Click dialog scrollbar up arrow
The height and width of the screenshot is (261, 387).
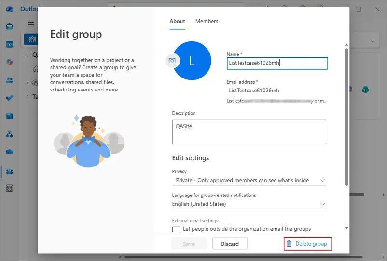coord(346,45)
